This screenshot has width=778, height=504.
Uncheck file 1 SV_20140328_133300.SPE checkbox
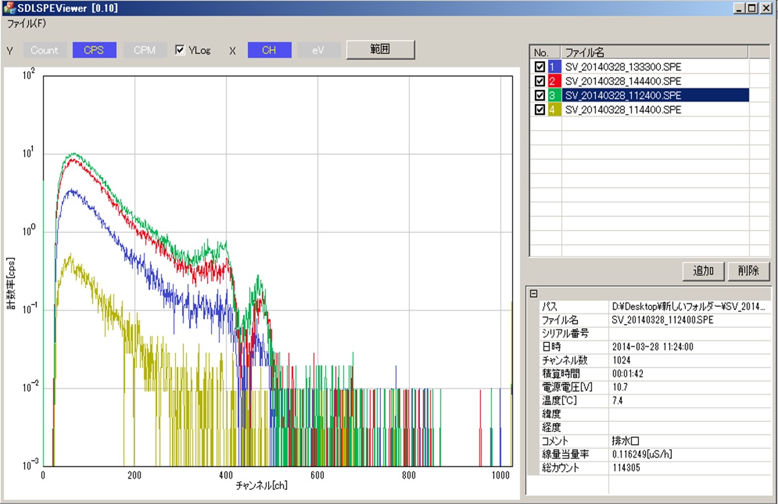539,68
